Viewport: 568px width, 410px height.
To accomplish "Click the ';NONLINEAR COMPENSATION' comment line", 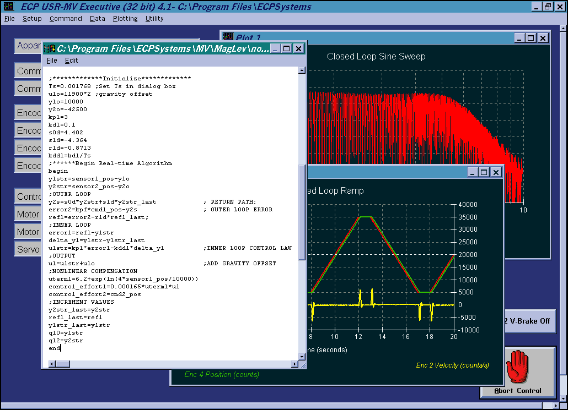I will pos(93,271).
